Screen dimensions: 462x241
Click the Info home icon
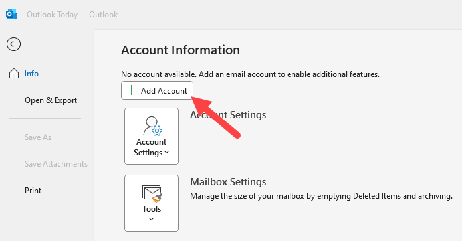[x=13, y=74]
